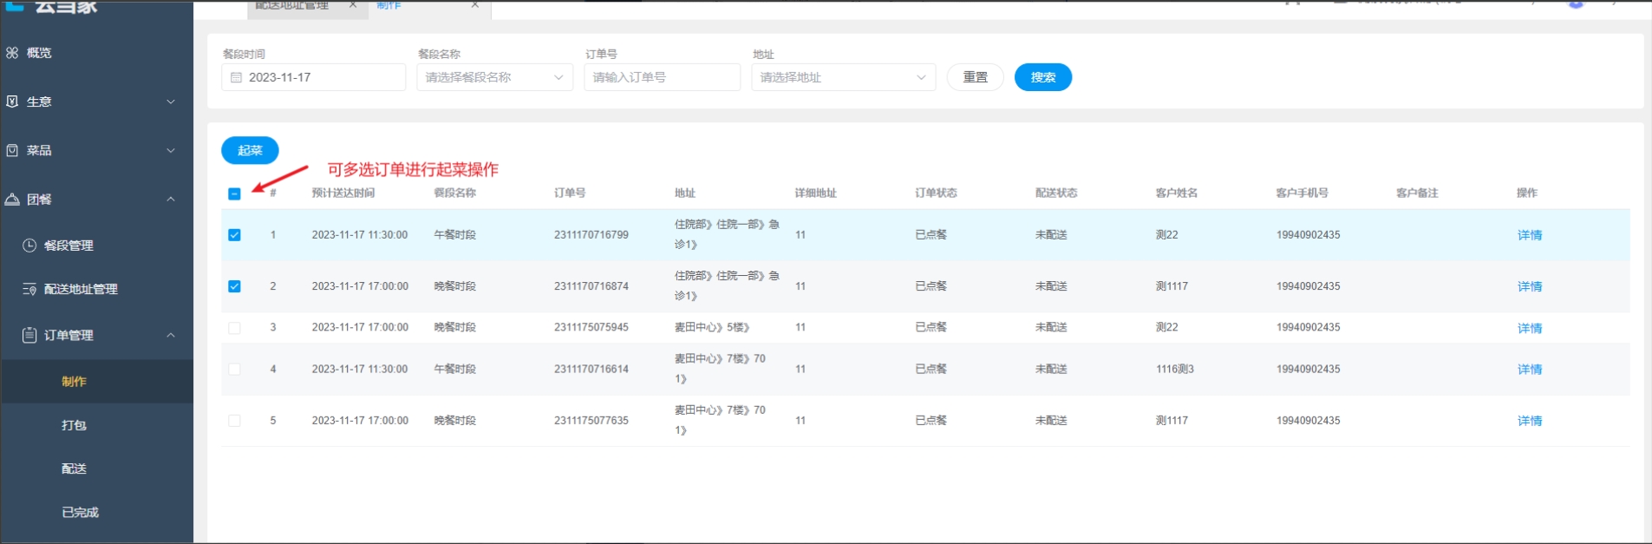Image resolution: width=1652 pixels, height=544 pixels.
Task: Open 详情 link for order 2311175075945
Action: click(1529, 328)
